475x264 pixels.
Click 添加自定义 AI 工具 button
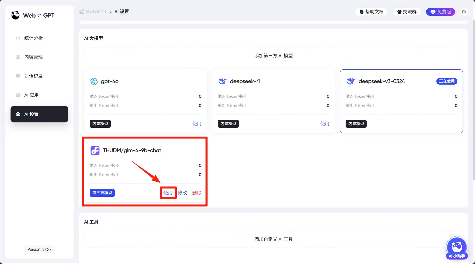click(273, 239)
